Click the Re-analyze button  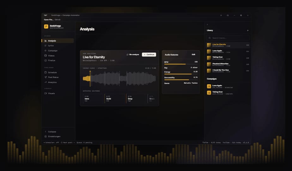133,54
